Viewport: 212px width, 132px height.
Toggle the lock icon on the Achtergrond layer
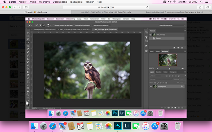coord(182,86)
